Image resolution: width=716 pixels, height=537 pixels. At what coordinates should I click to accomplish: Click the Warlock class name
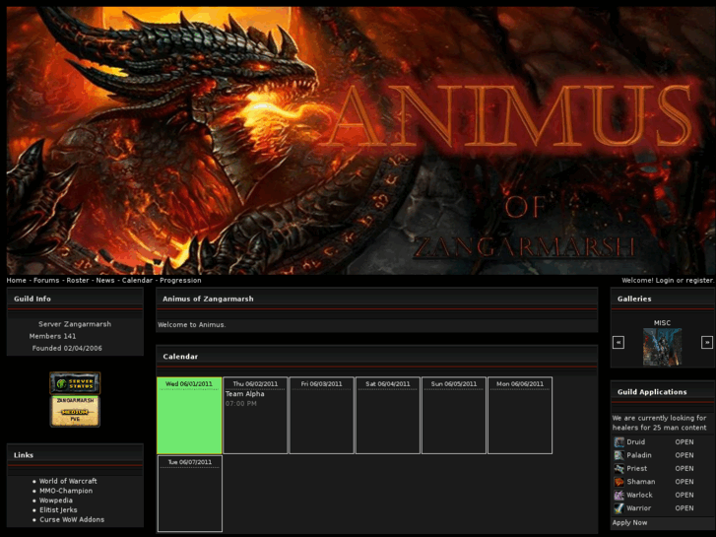[639, 495]
